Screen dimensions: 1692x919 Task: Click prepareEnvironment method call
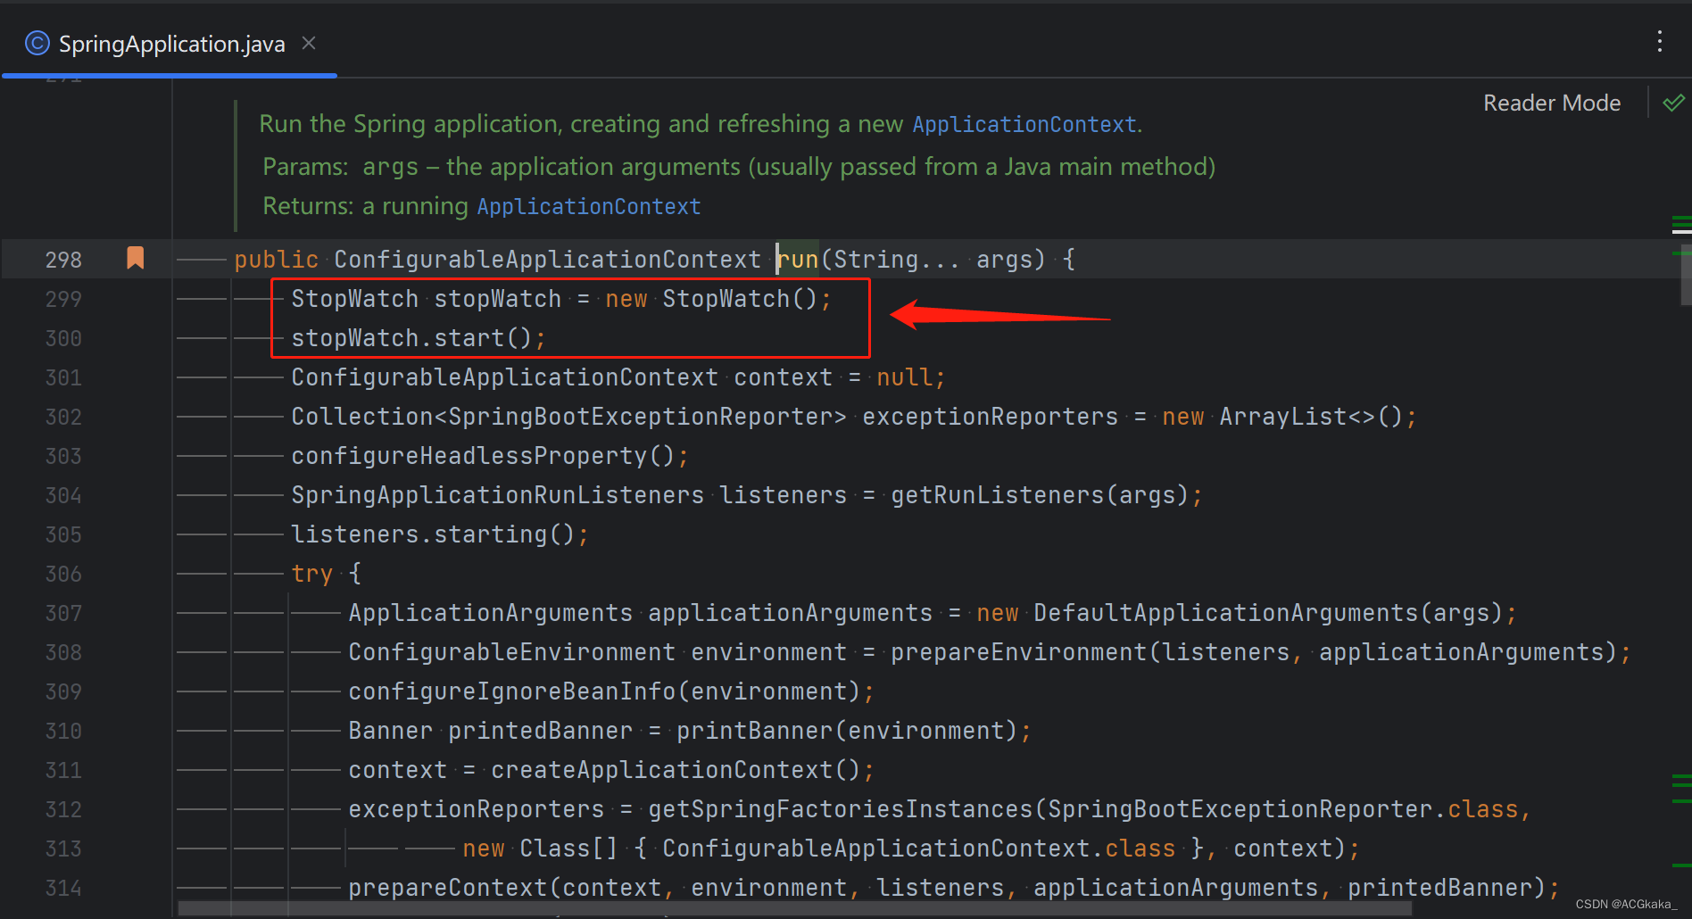tap(1018, 652)
